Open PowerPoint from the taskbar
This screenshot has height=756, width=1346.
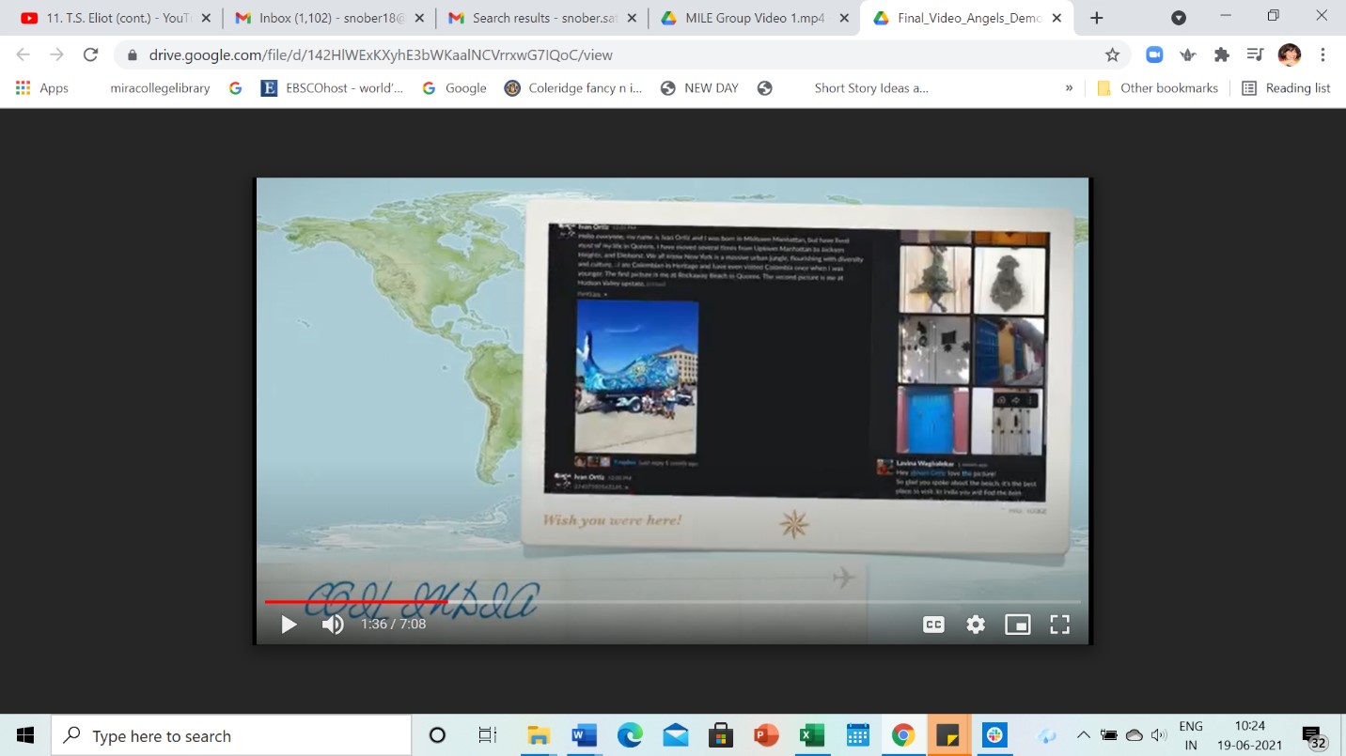(766, 735)
